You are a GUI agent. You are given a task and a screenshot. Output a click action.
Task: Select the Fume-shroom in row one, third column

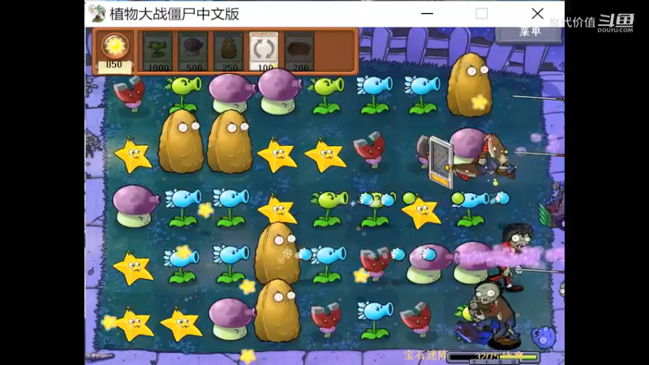pos(231,93)
